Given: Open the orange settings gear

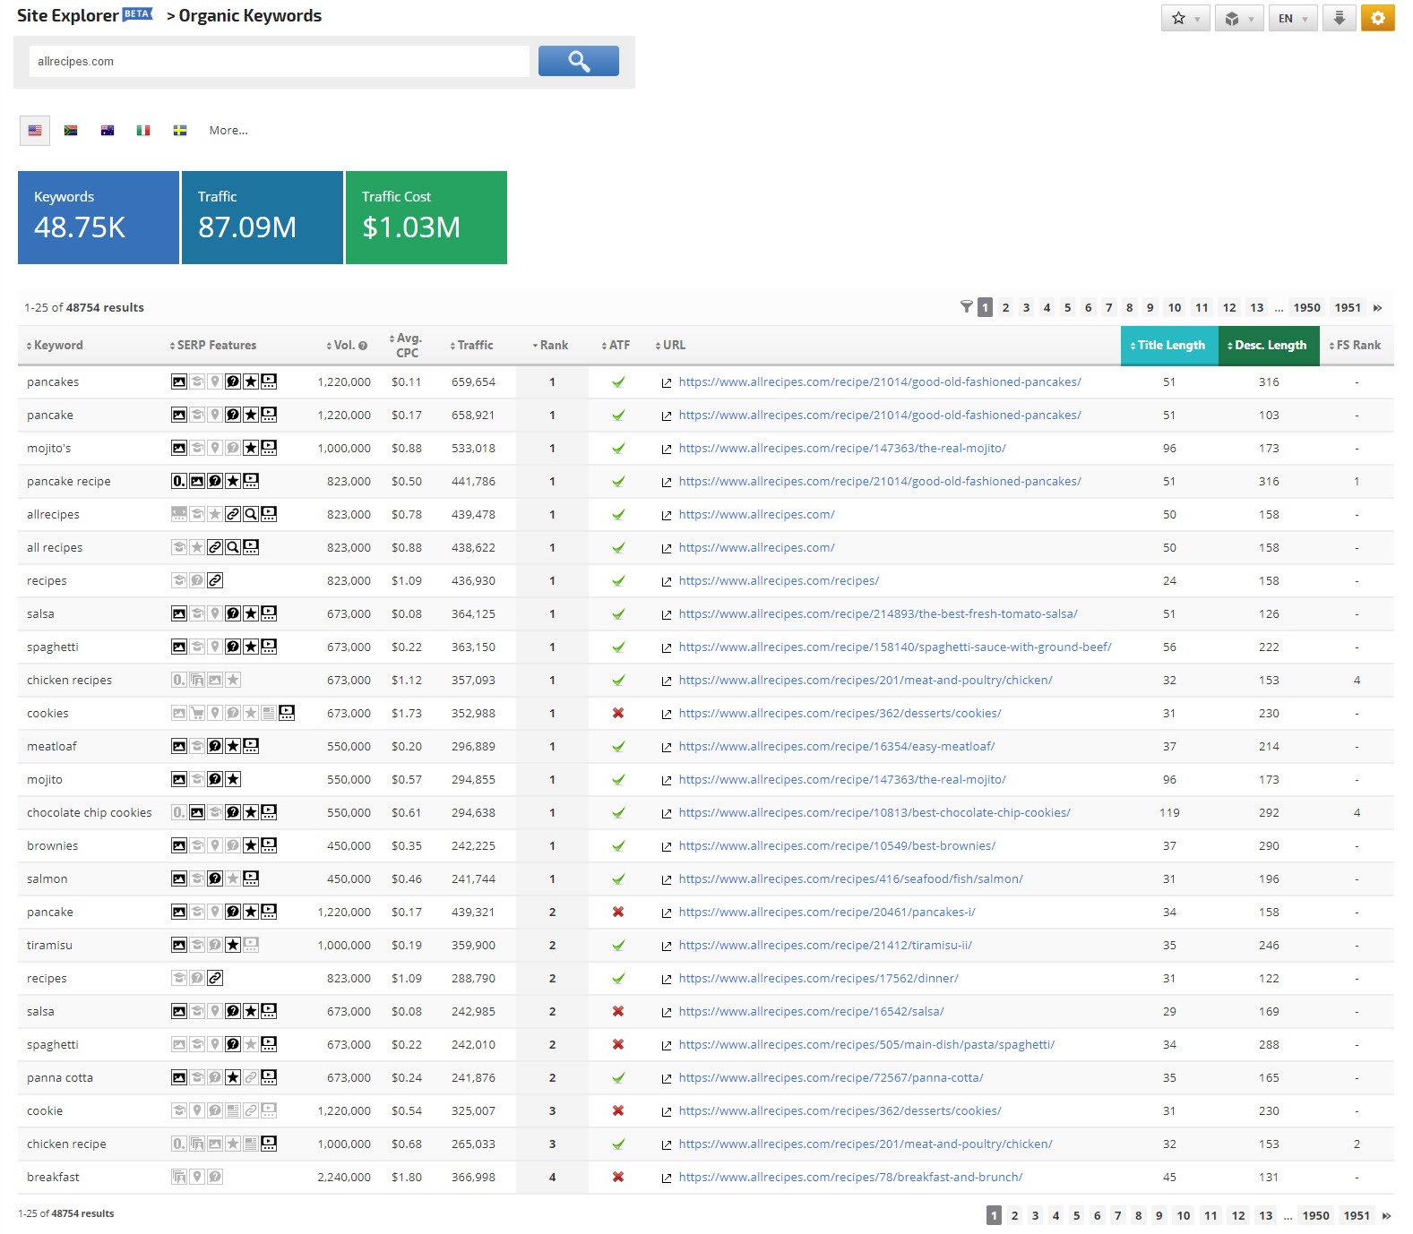Looking at the screenshot, I should 1377,18.
